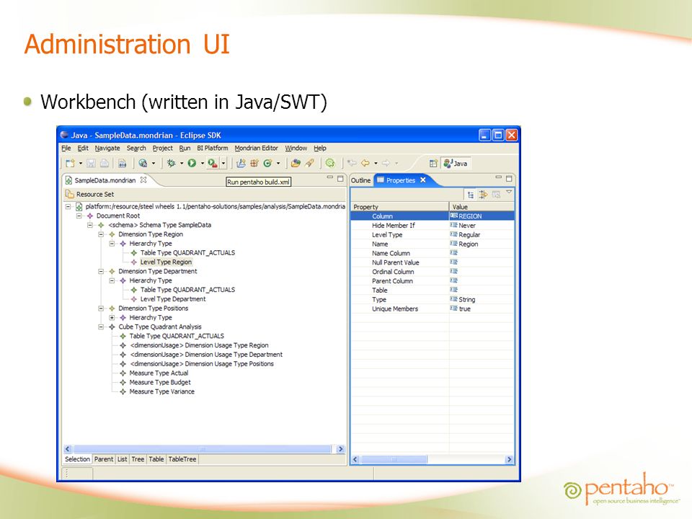This screenshot has width=692, height=519.
Task: Open the Run dropdown arrow
Action: tap(202, 164)
